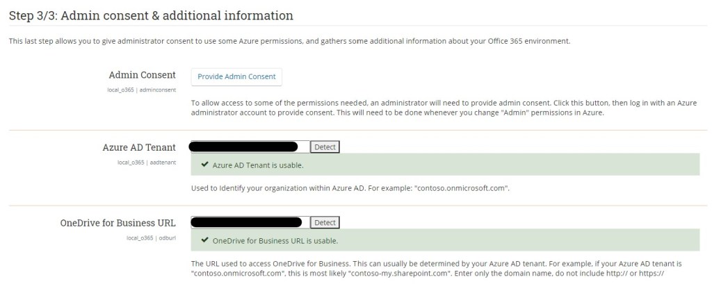Click the Step 3/3 page heading
Viewport: 712px width, 284px height.
pos(150,14)
